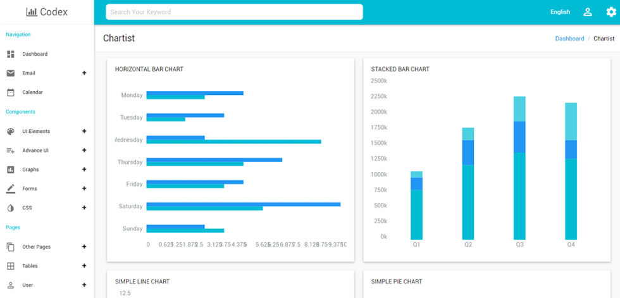Click the Graphs bar chart icon

click(11, 170)
